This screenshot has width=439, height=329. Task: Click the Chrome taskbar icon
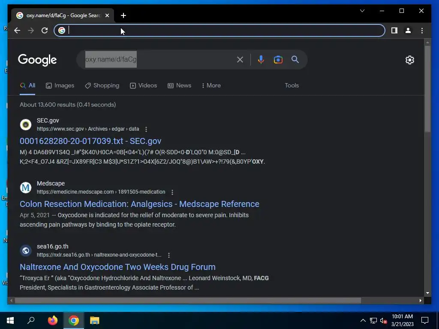pyautogui.click(x=74, y=320)
